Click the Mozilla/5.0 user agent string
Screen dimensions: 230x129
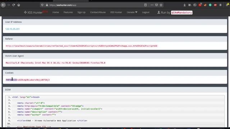pyautogui.click(x=55, y=63)
